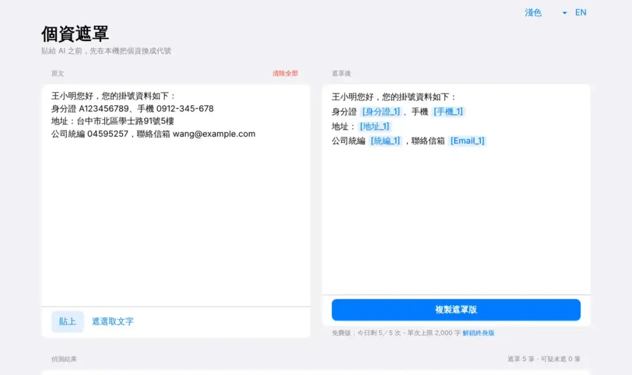
Task: Click the 偵測結果 section label
Action: tap(64, 359)
